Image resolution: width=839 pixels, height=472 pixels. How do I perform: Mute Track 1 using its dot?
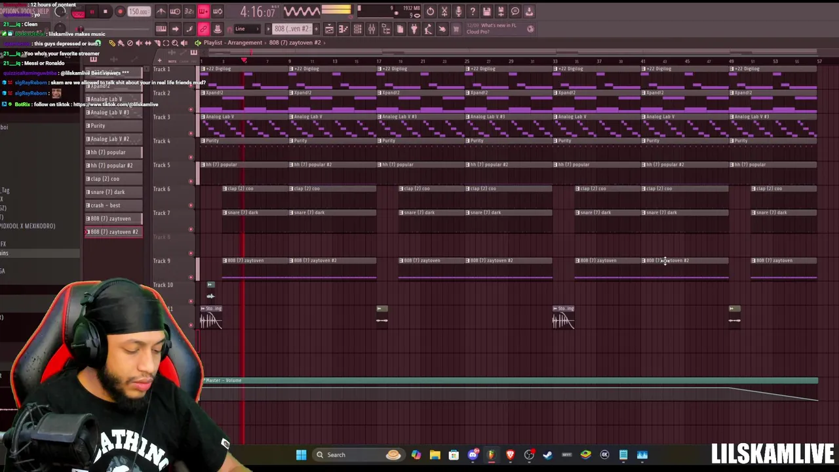coord(191,85)
